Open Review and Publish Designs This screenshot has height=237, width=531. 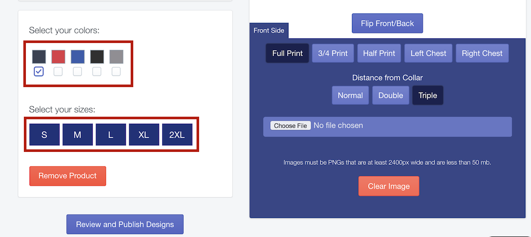click(x=125, y=224)
